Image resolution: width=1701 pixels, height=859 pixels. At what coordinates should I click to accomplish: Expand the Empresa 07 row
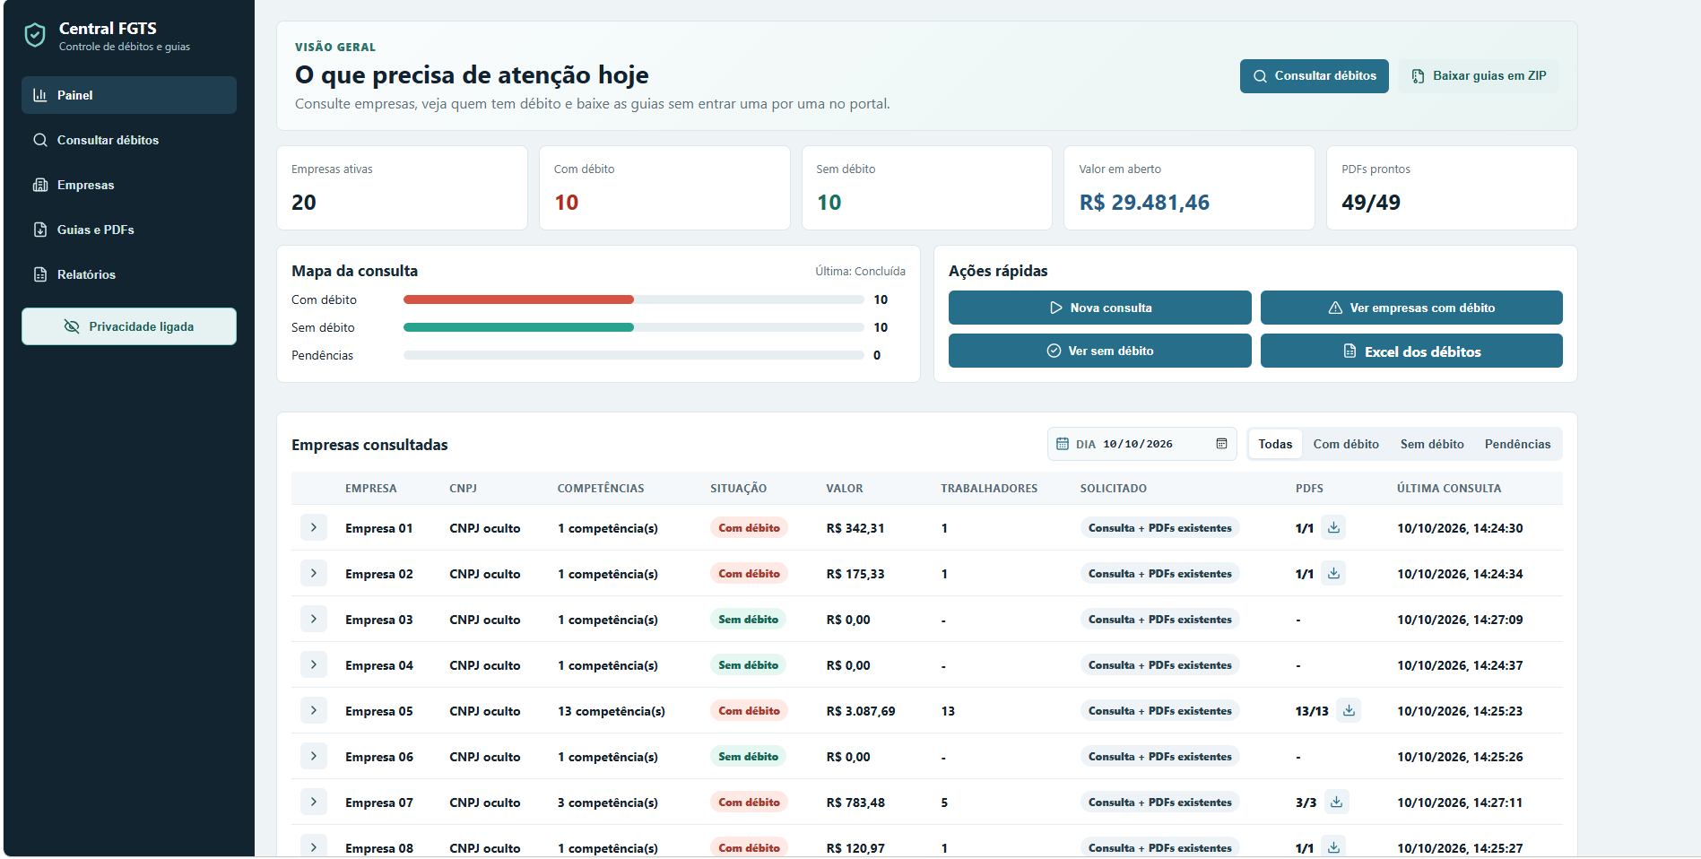(x=313, y=802)
